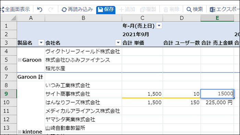Open the 会社名 filter dropdown
Screen dimensions: 240x135
click(x=118, y=43)
